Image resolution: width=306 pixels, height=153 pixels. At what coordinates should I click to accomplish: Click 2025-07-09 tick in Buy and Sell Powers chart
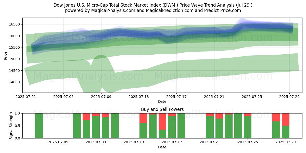click(96, 143)
